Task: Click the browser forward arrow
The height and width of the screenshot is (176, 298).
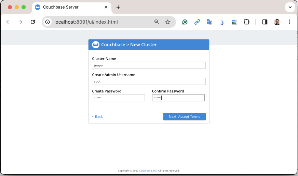Action: click(x=21, y=22)
